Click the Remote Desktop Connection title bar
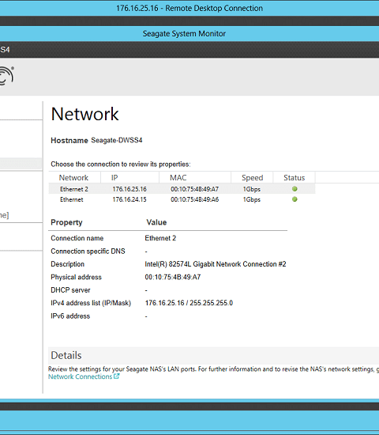 tap(189, 8)
